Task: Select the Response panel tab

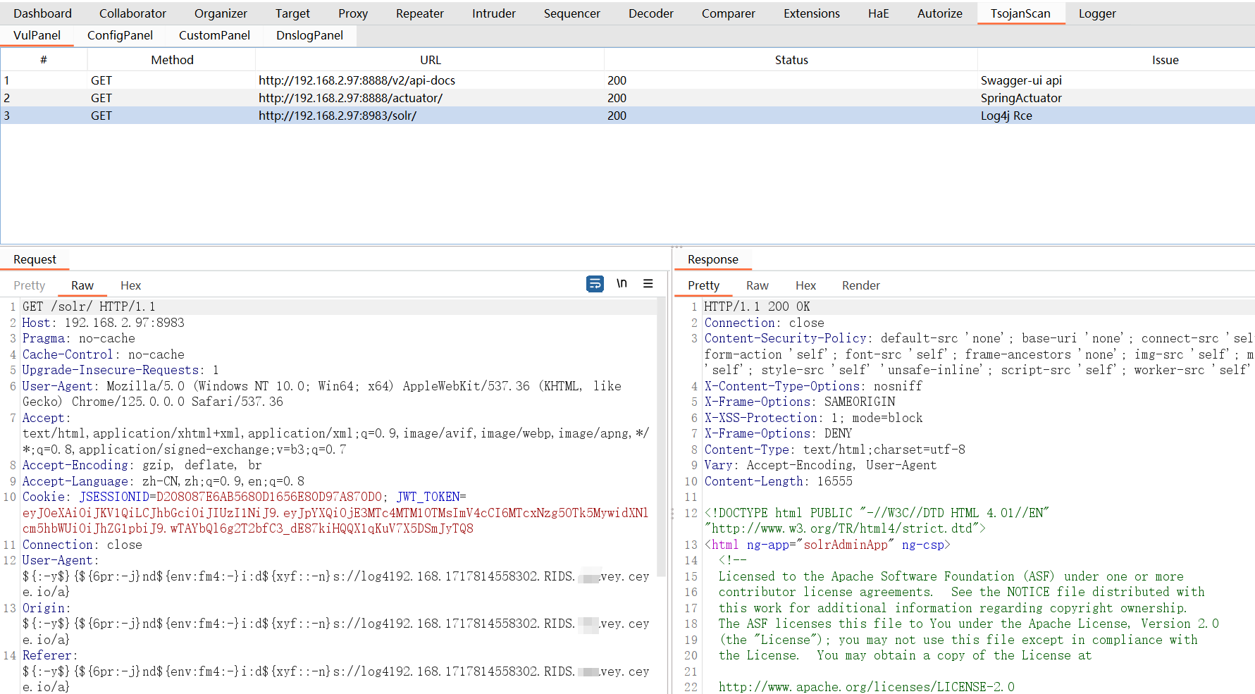Action: 712,259
